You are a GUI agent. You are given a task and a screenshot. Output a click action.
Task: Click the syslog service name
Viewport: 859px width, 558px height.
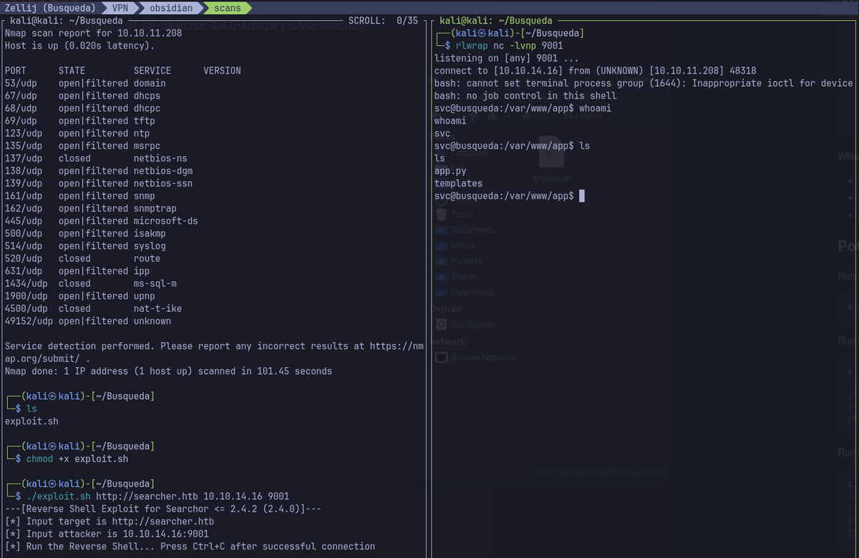pyautogui.click(x=150, y=246)
